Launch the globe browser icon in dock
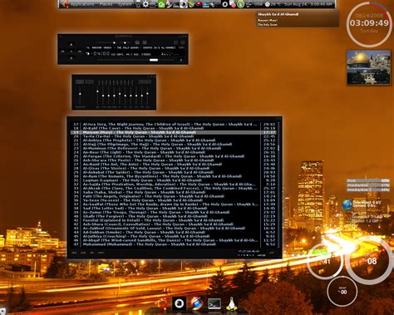 tap(197, 303)
